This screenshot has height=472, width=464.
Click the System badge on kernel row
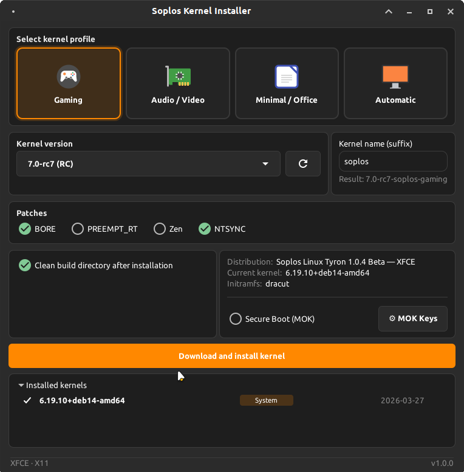(x=266, y=400)
